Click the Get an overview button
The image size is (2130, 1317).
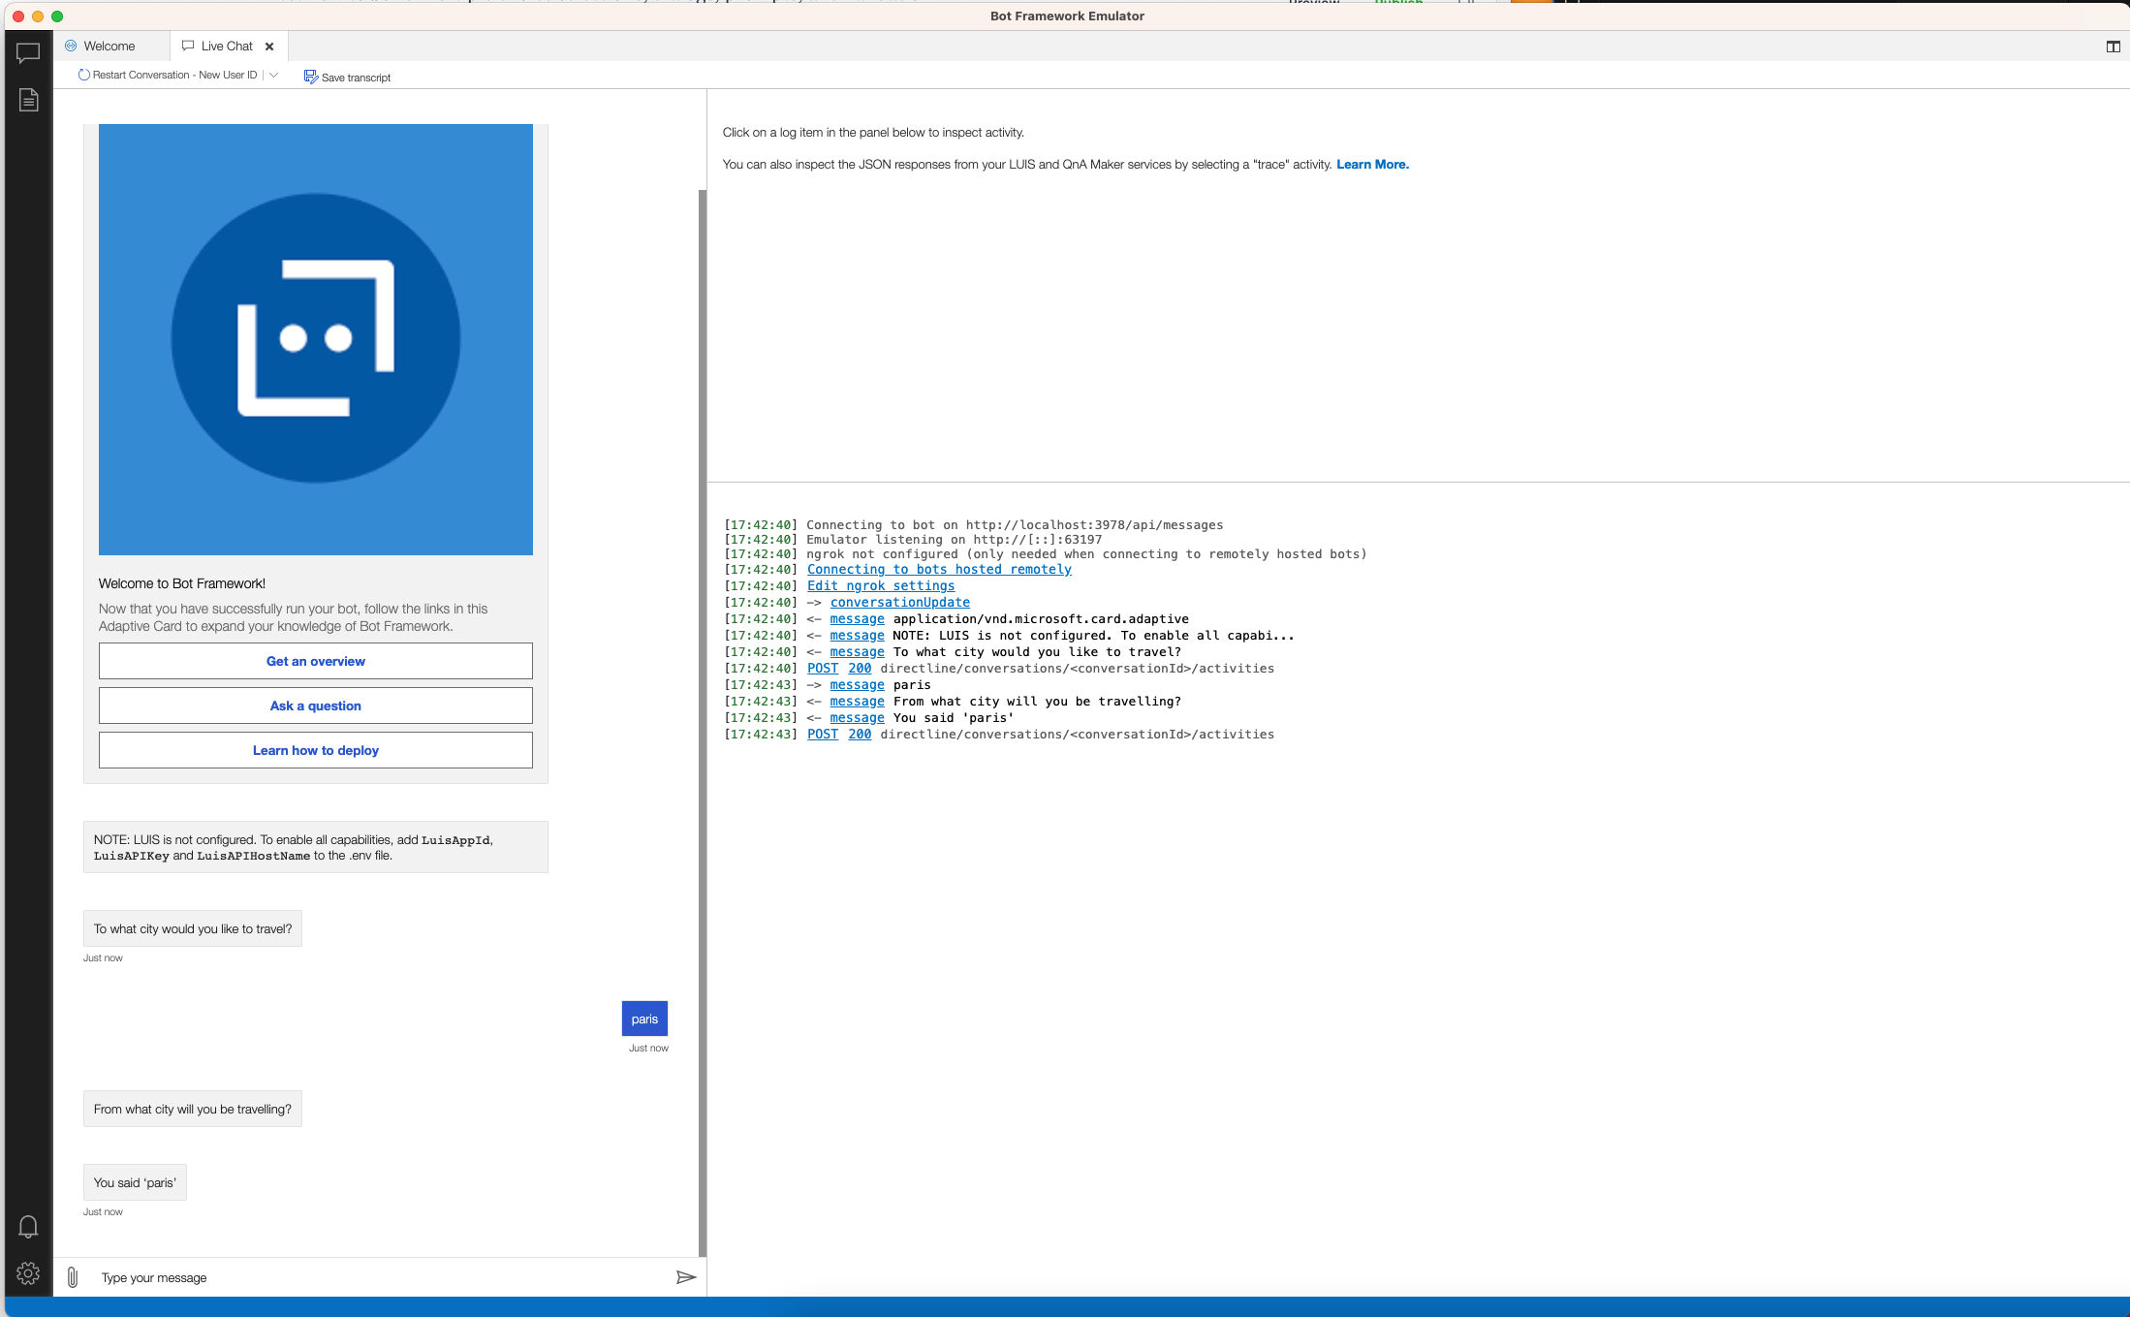click(315, 661)
